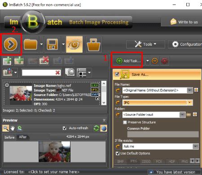Add a Folder tag with the plus icon
202x175 pixels.
pos(195,114)
